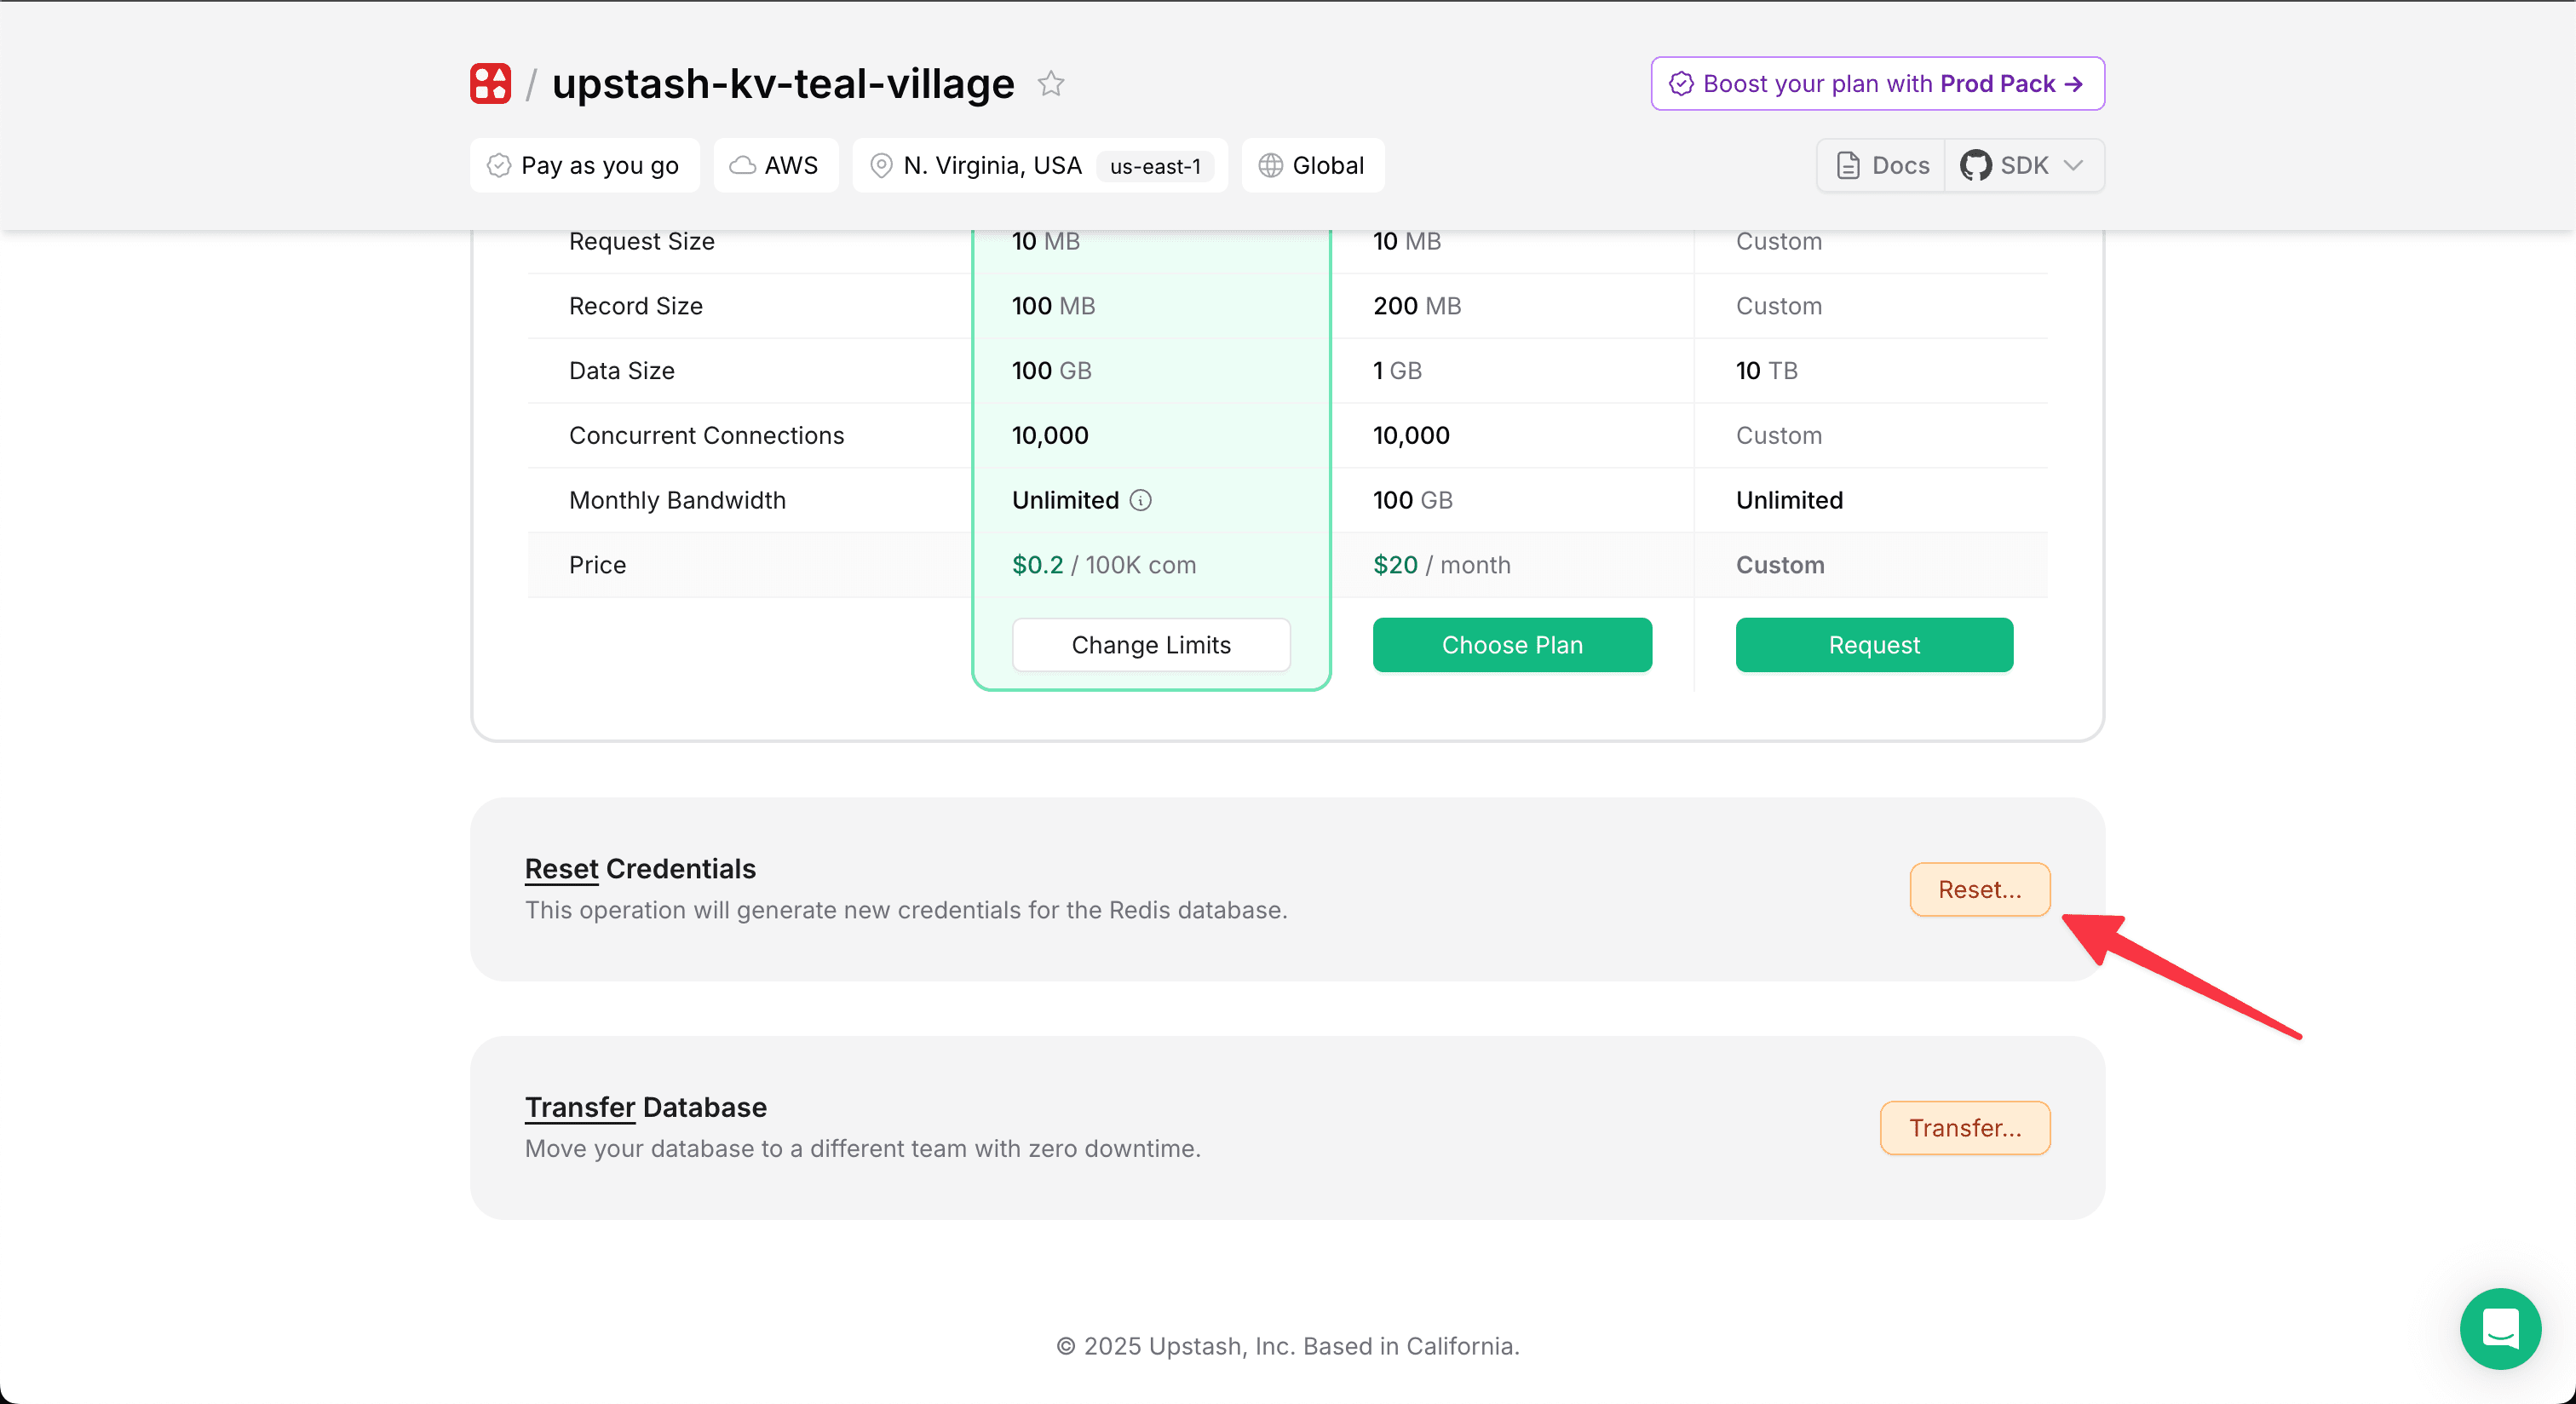
Task: Click the GitHub SDK icon
Action: tap(1975, 166)
